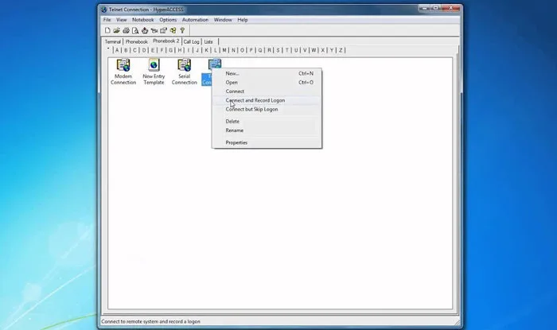Filter phonebook by letter R
Screen dimensions: 557x330
(x=269, y=50)
